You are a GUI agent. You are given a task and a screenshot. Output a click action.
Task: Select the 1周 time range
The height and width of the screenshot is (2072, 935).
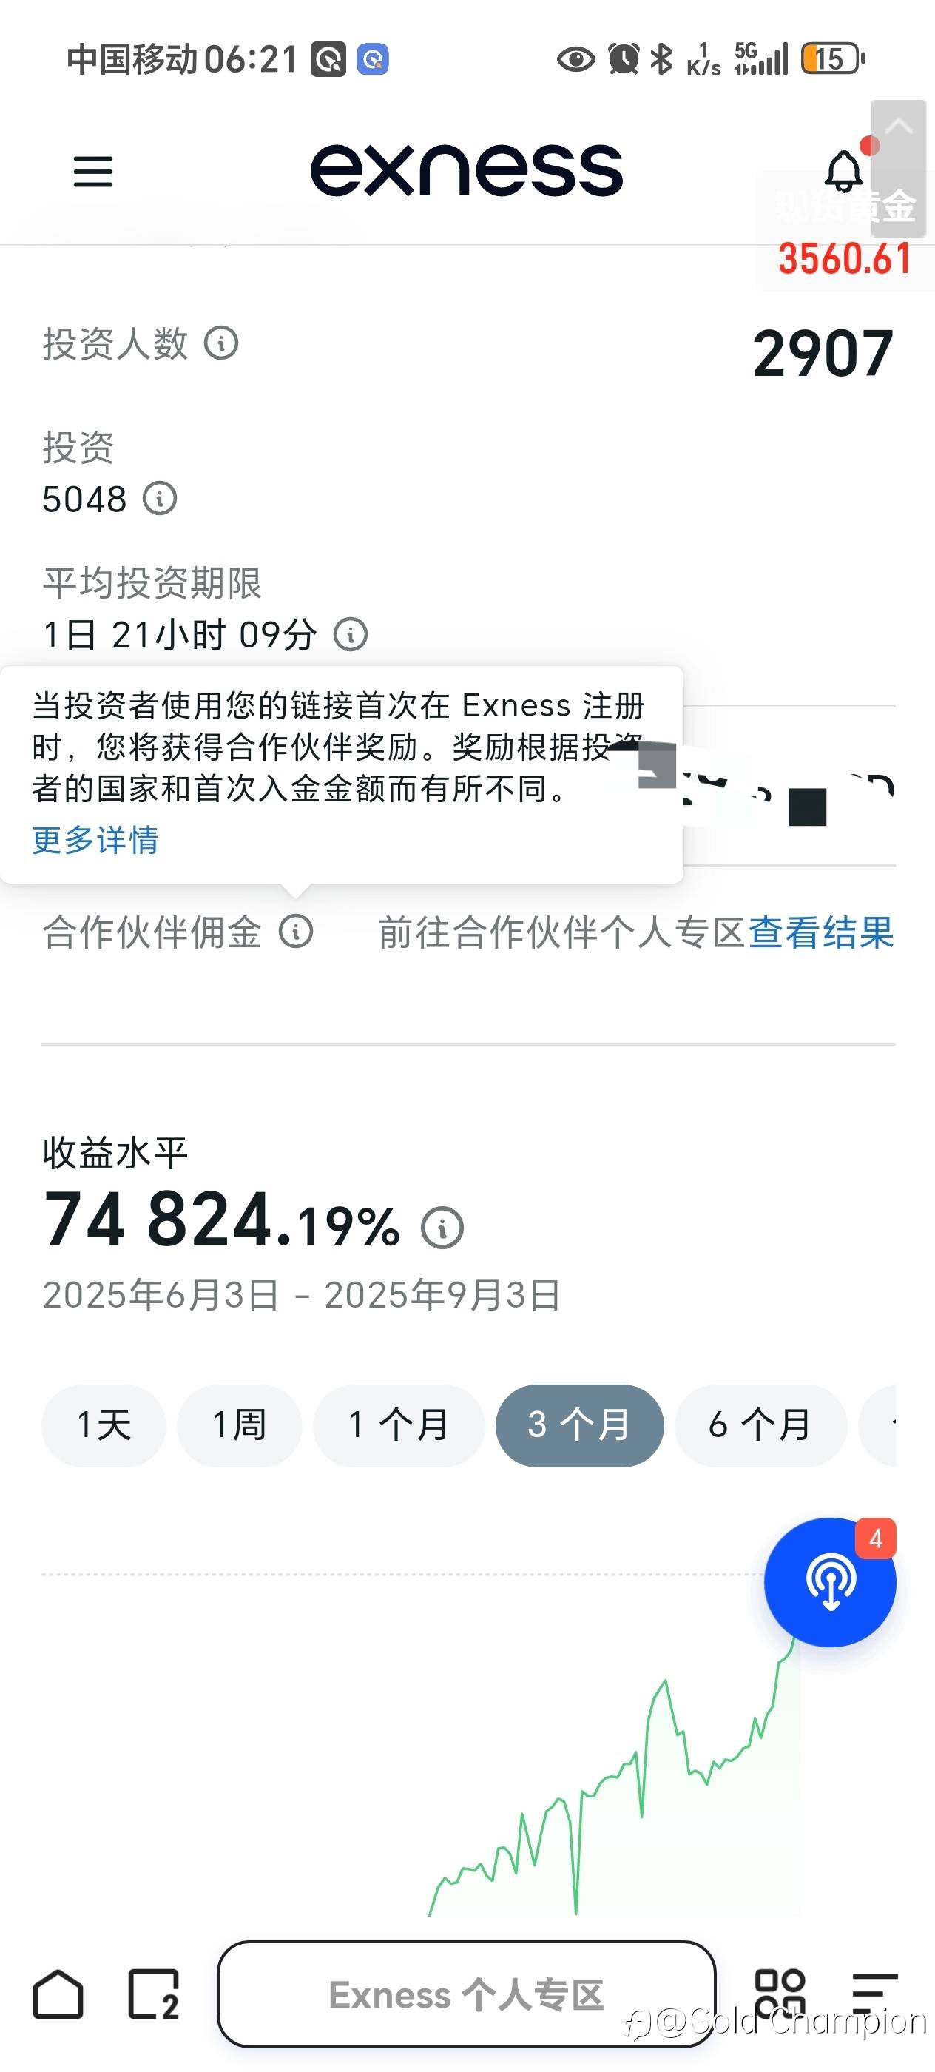point(239,1425)
